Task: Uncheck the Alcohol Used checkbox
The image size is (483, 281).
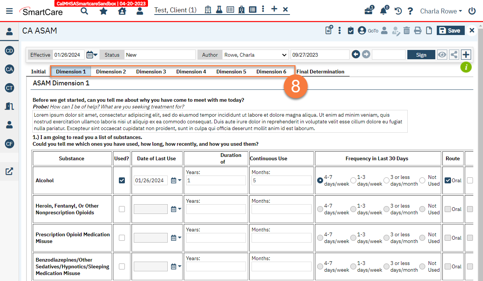Action: coord(122,180)
